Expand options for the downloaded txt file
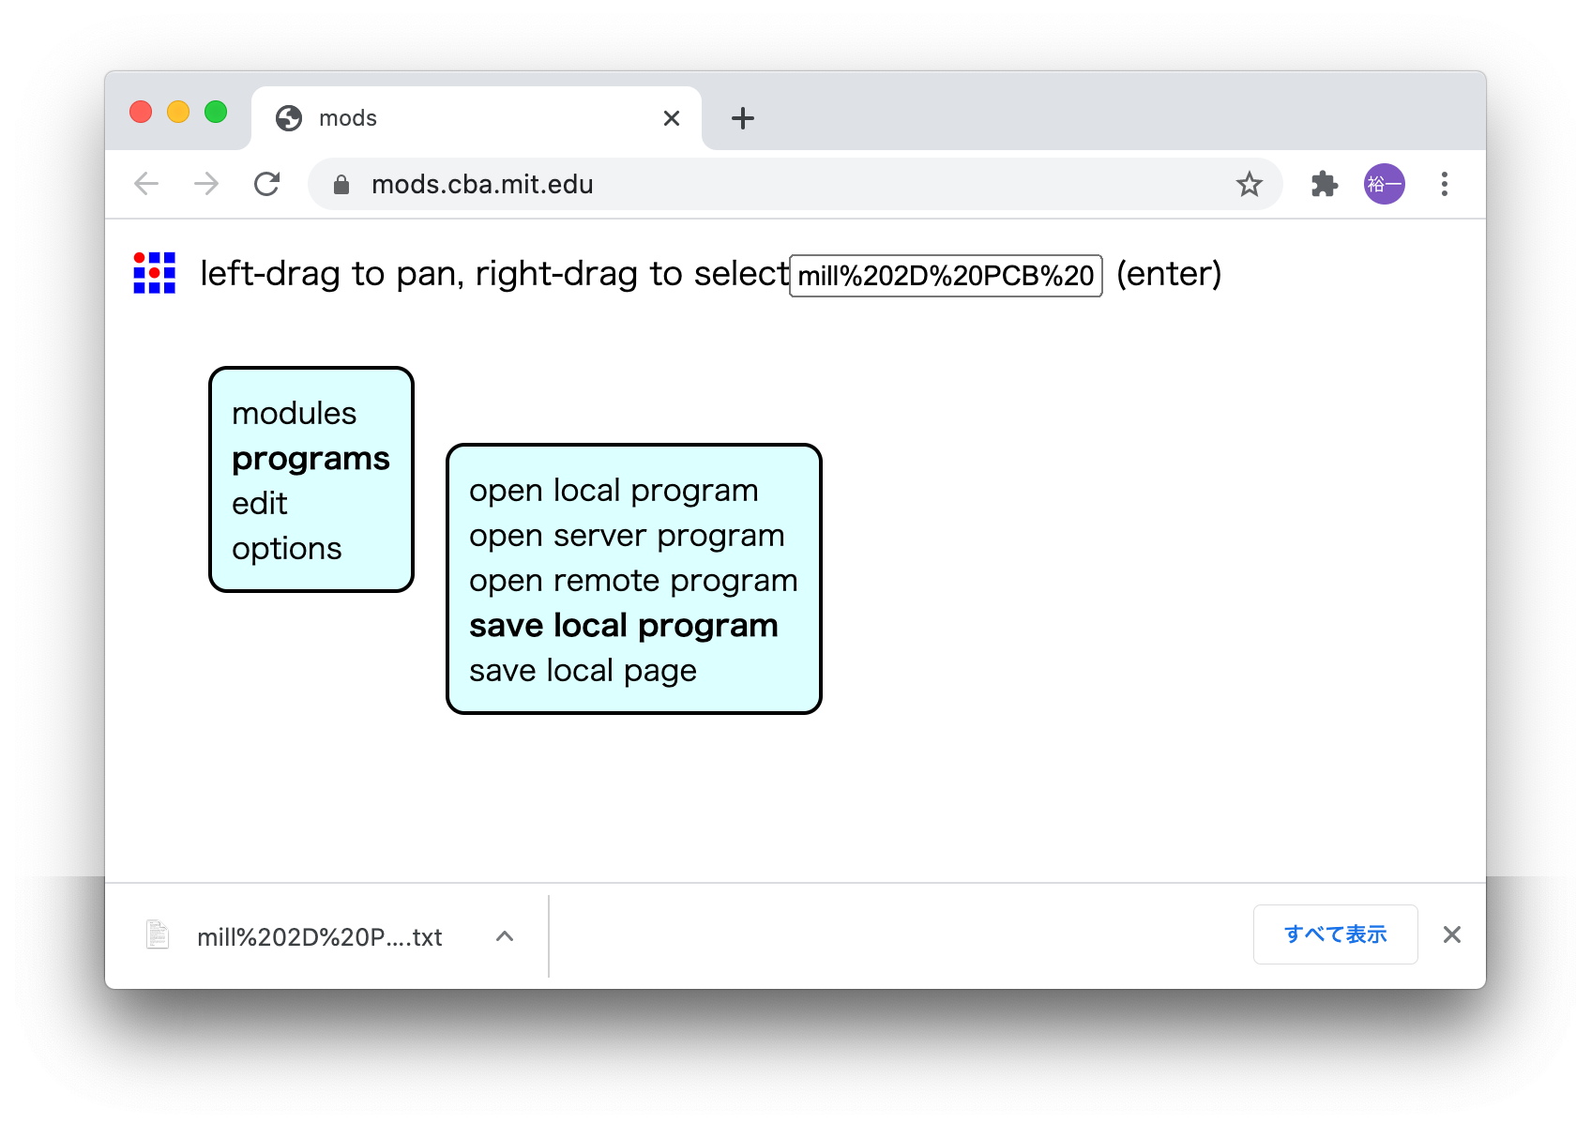The width and height of the screenshot is (1591, 1124). (x=505, y=936)
